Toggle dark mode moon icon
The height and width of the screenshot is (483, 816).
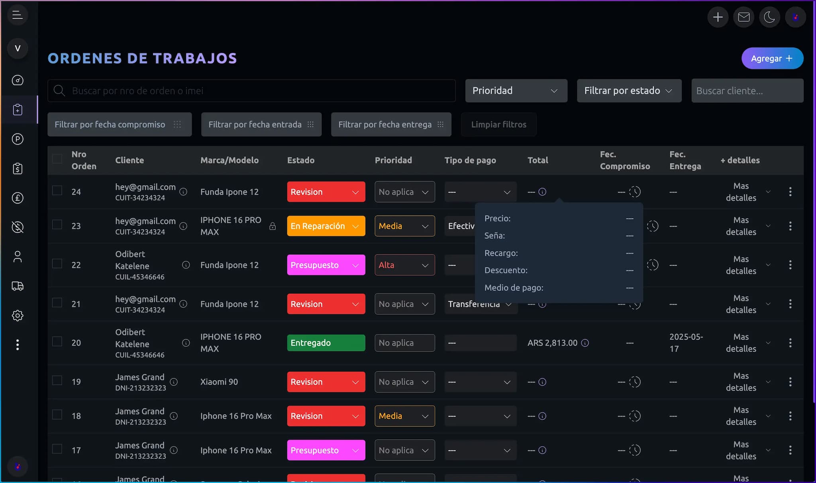(769, 17)
